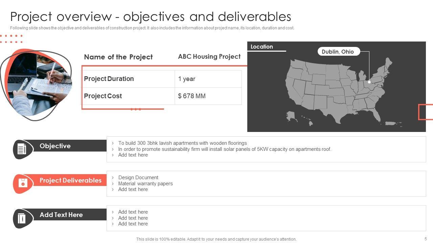This screenshot has width=433, height=243.
Task: Select the Dublin, Ohio callout label
Action: (338, 52)
